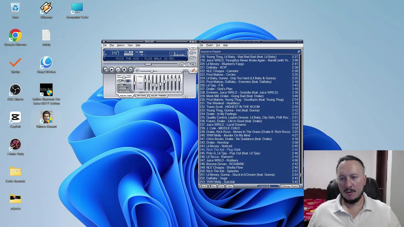Image resolution: width=404 pixels, height=227 pixels.
Task: Click the song seek bar handle
Action: click(148, 64)
